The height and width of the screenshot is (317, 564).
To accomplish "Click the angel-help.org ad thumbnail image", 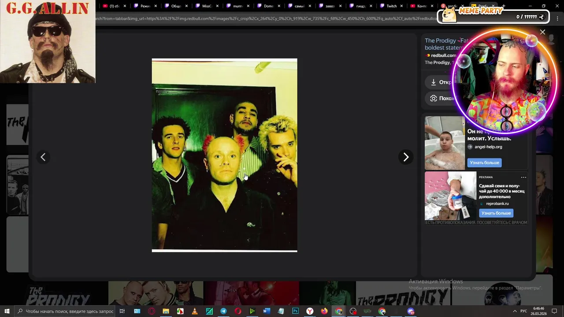I will point(445,143).
